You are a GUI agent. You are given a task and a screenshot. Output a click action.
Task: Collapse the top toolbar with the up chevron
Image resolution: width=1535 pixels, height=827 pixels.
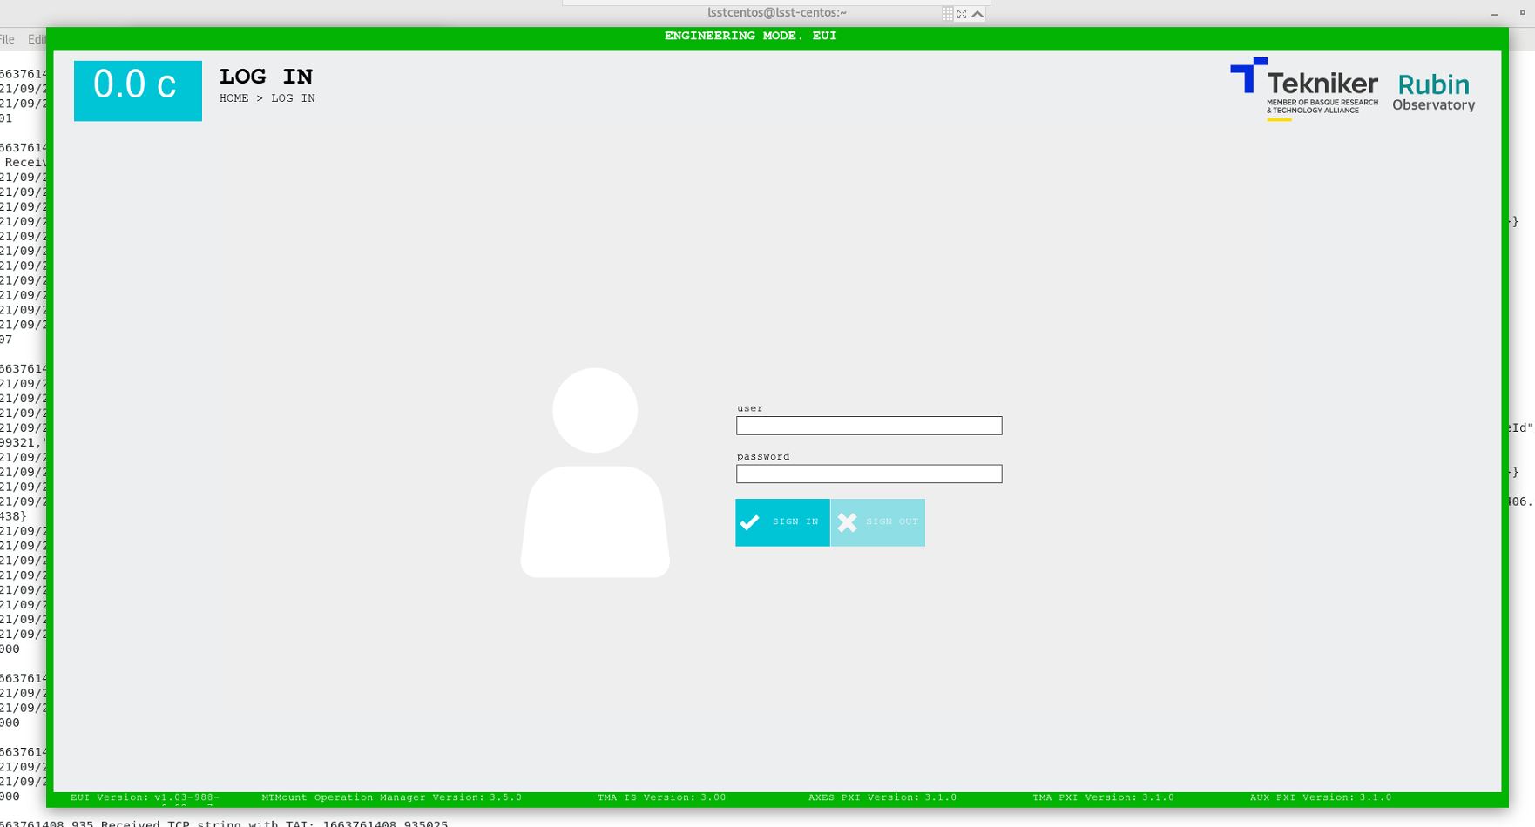(x=977, y=13)
